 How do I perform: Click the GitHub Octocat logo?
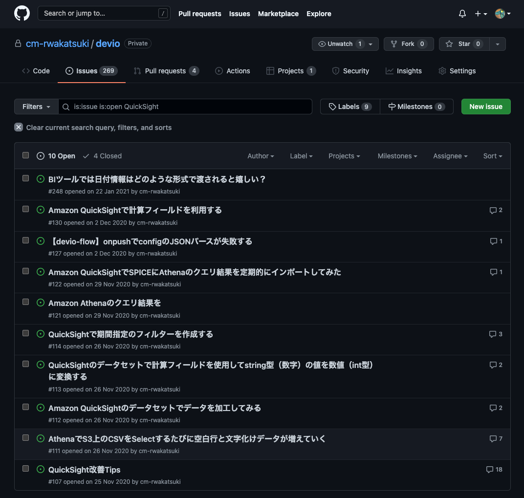pyautogui.click(x=22, y=14)
